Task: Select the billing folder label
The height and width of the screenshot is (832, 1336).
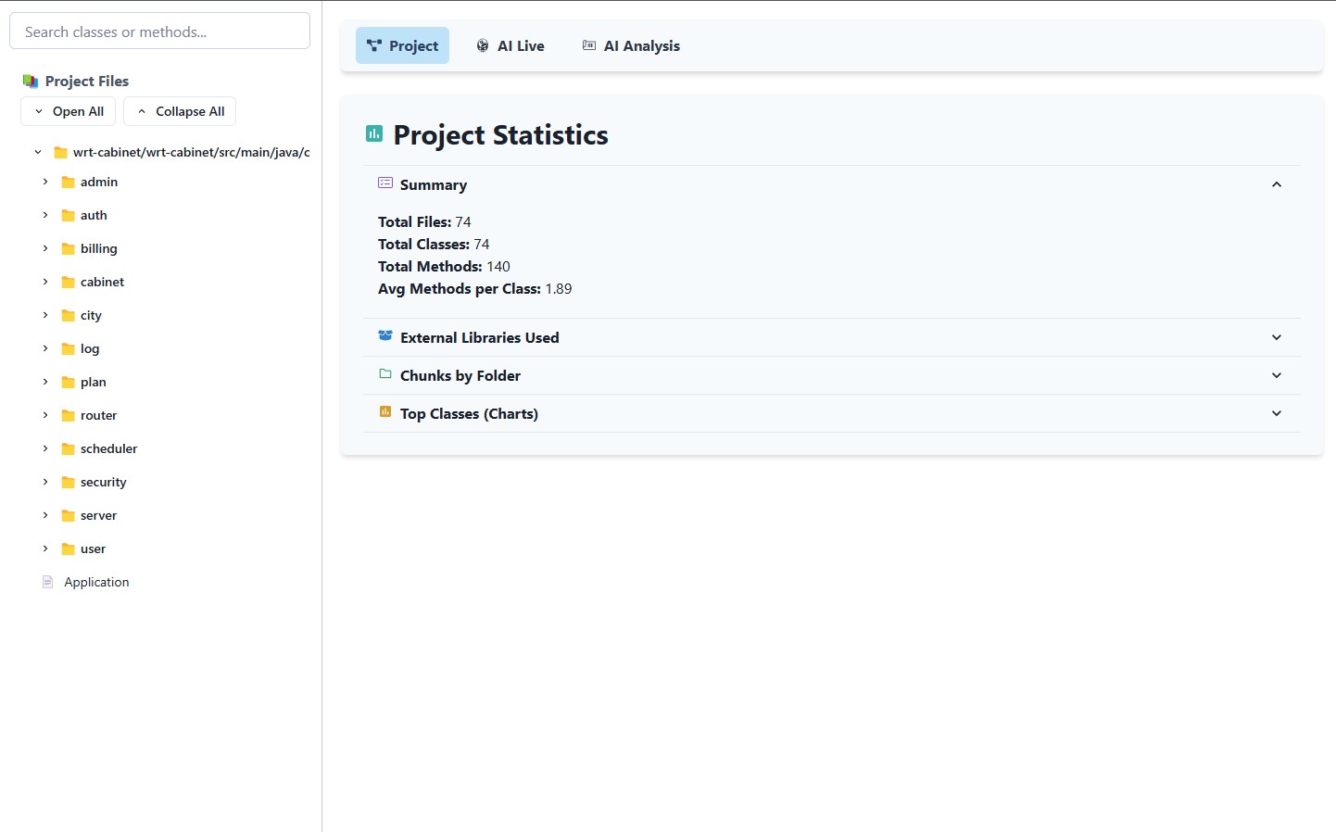Action: (98, 248)
